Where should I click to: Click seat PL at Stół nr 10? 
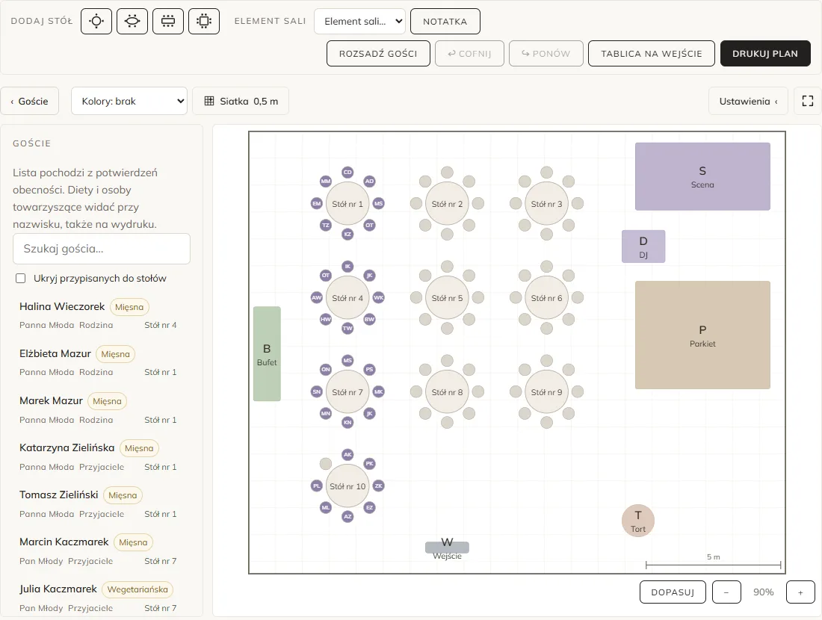click(x=317, y=486)
